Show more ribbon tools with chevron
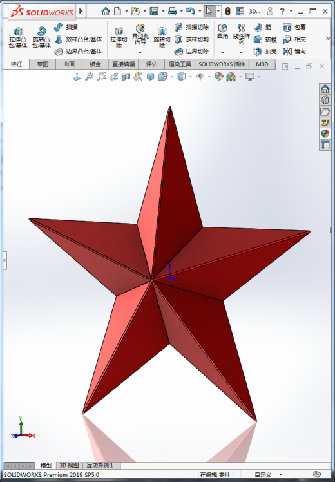This screenshot has width=335, height=482. point(328,39)
